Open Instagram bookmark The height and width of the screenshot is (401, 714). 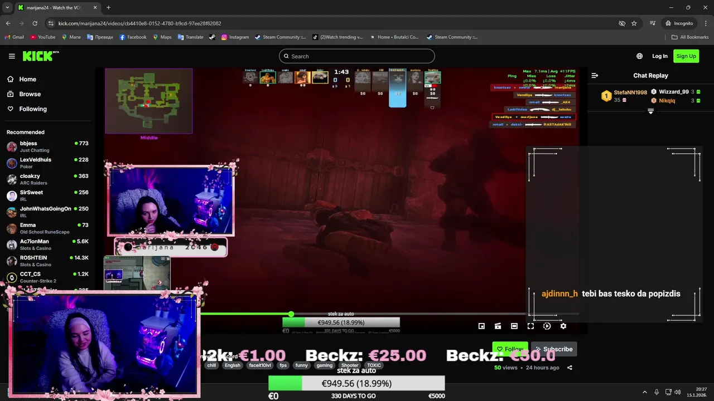(235, 37)
